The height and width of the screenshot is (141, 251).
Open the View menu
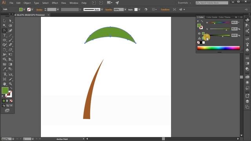64,3
